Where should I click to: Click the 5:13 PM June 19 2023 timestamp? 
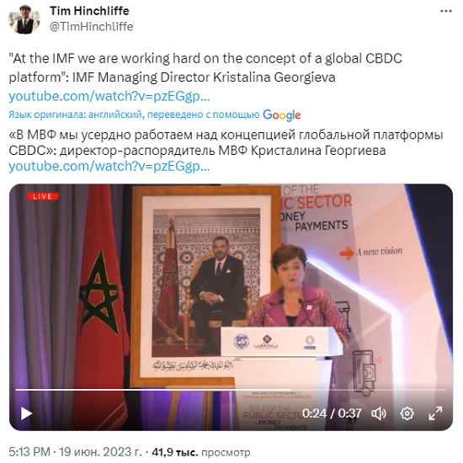75,452
